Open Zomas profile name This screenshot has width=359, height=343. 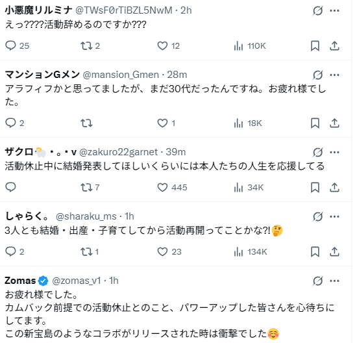tap(20, 281)
